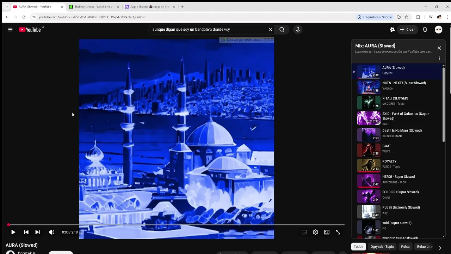Select the Relacionados filter chip
The image size is (451, 254).
(424, 247)
